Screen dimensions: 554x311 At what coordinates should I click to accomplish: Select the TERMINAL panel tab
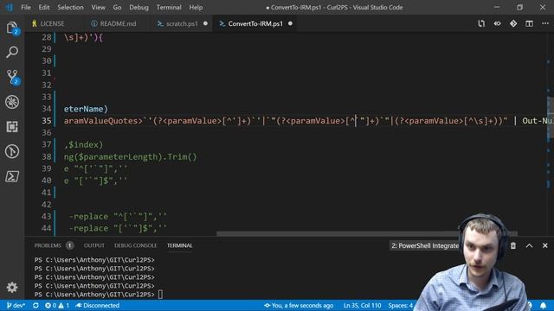point(179,245)
